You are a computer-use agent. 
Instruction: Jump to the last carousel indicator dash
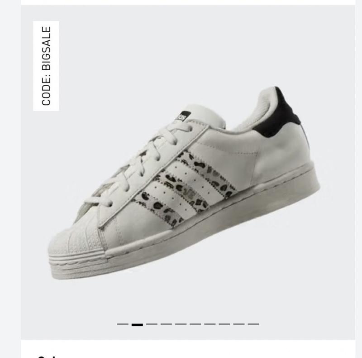pos(253,324)
